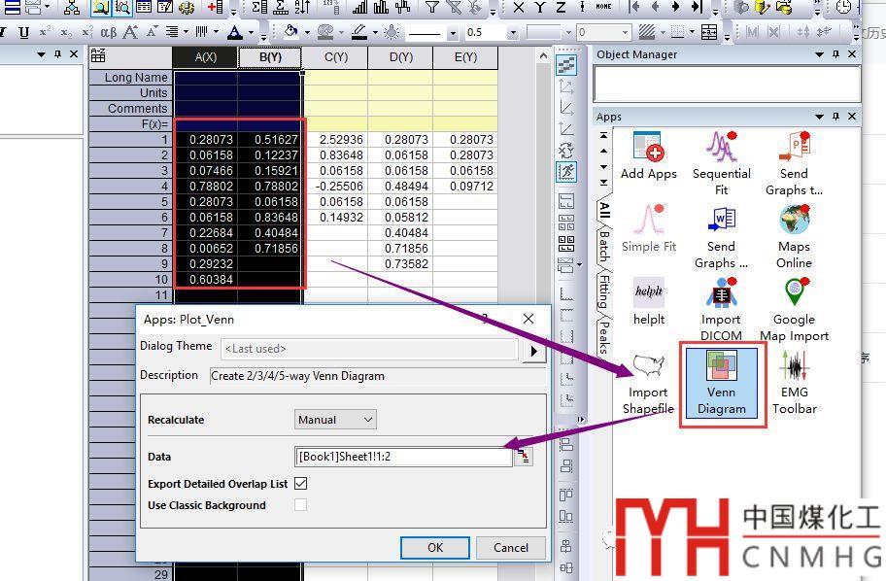Set column as Y using Y icon
Screen dimensions: 886x581
(x=539, y=7)
